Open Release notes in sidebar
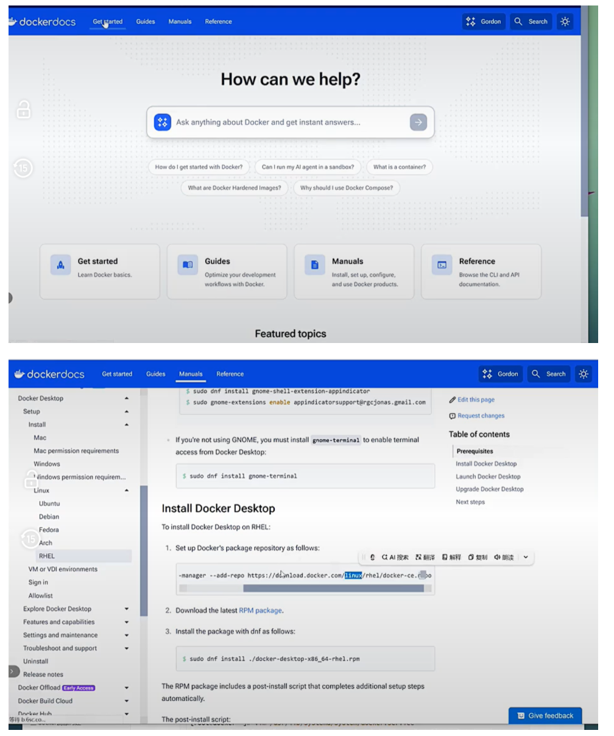Image resolution: width=614 pixels, height=736 pixels. click(x=43, y=674)
